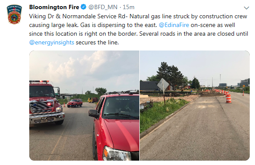Open the Bloomington Fire profile avatar

(14, 14)
